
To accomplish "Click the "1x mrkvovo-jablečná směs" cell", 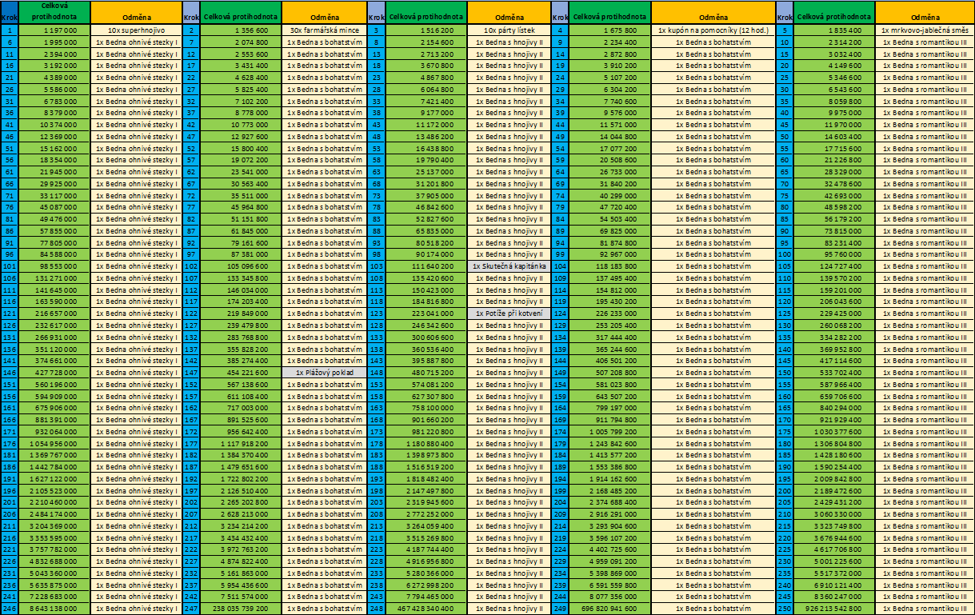I will (924, 30).
